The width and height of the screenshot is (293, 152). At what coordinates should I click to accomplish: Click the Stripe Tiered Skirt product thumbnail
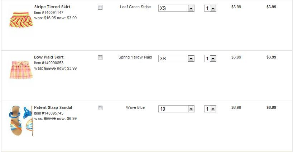[21, 19]
